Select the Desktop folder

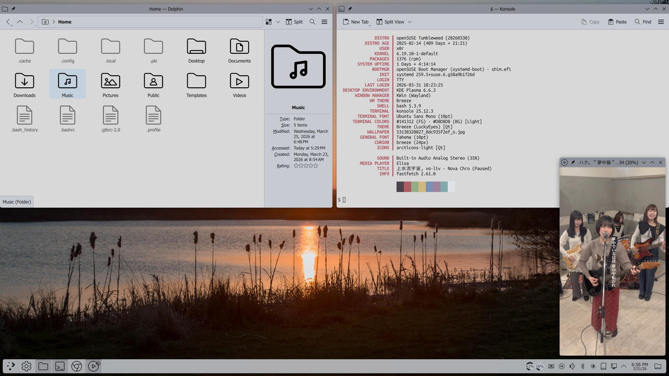pos(197,51)
